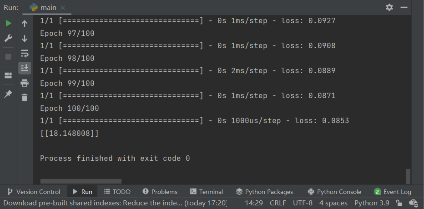Screen dimensions: 424x209
Task: Click the horizontal console scrollbar thumb
Action: [x=81, y=181]
